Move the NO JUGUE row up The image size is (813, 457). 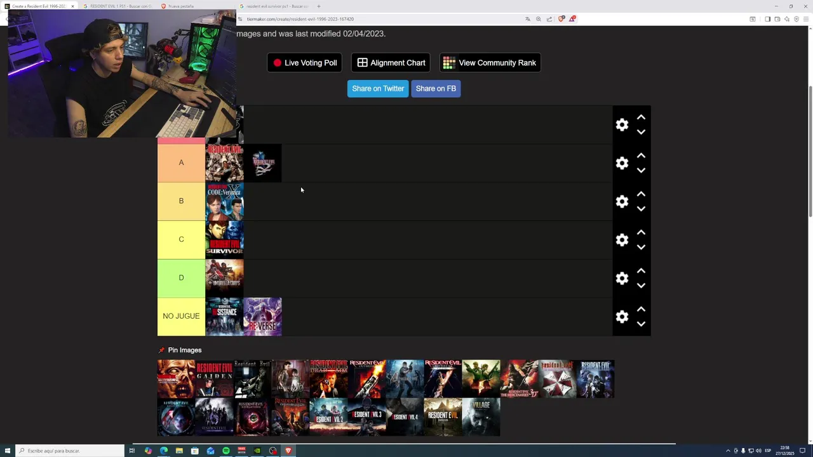click(641, 309)
